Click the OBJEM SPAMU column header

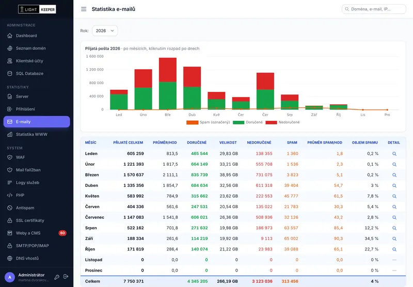coord(365,142)
